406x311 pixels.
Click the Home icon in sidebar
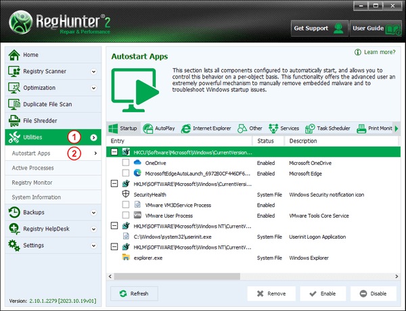pos(14,55)
